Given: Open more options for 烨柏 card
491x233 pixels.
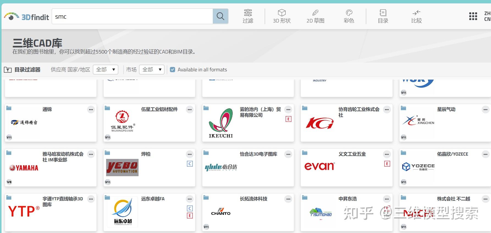Looking at the screenshot, I should point(190,154).
